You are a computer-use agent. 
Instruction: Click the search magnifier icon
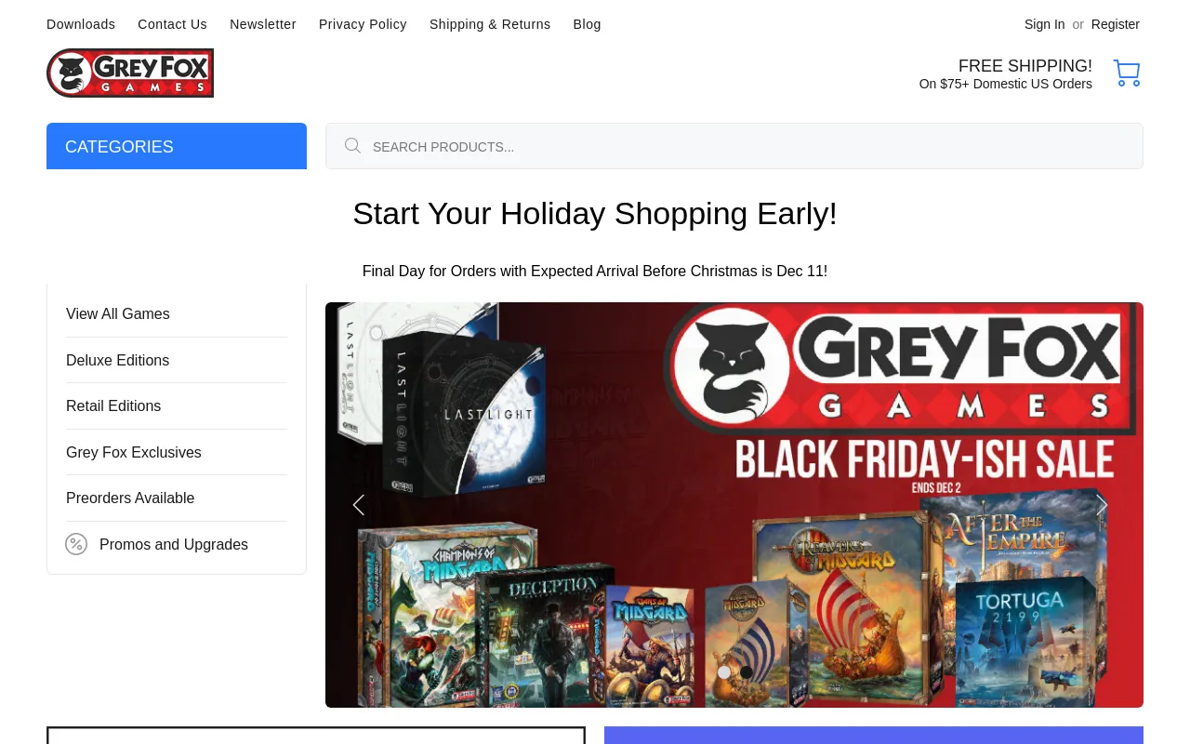click(352, 146)
